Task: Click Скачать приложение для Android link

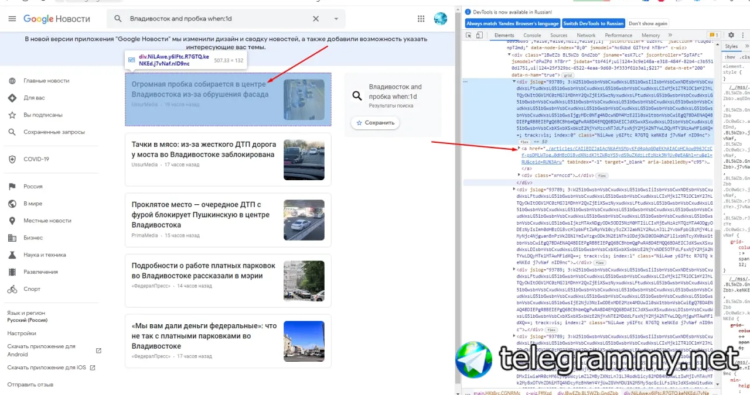Action: click(41, 350)
